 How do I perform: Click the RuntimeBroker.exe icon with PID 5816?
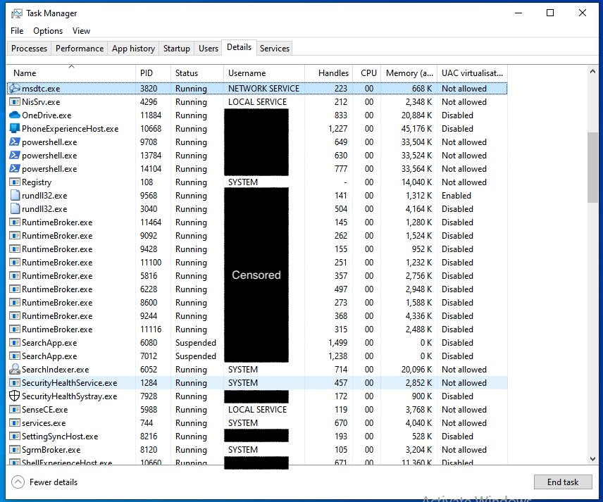tap(15, 276)
